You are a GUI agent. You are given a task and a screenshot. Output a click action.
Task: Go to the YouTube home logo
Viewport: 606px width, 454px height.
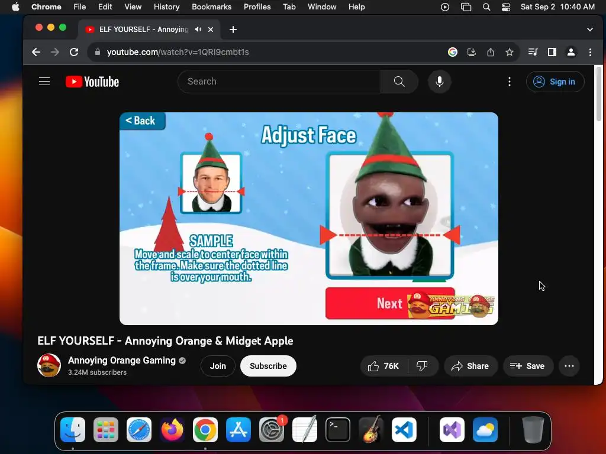pyautogui.click(x=92, y=82)
